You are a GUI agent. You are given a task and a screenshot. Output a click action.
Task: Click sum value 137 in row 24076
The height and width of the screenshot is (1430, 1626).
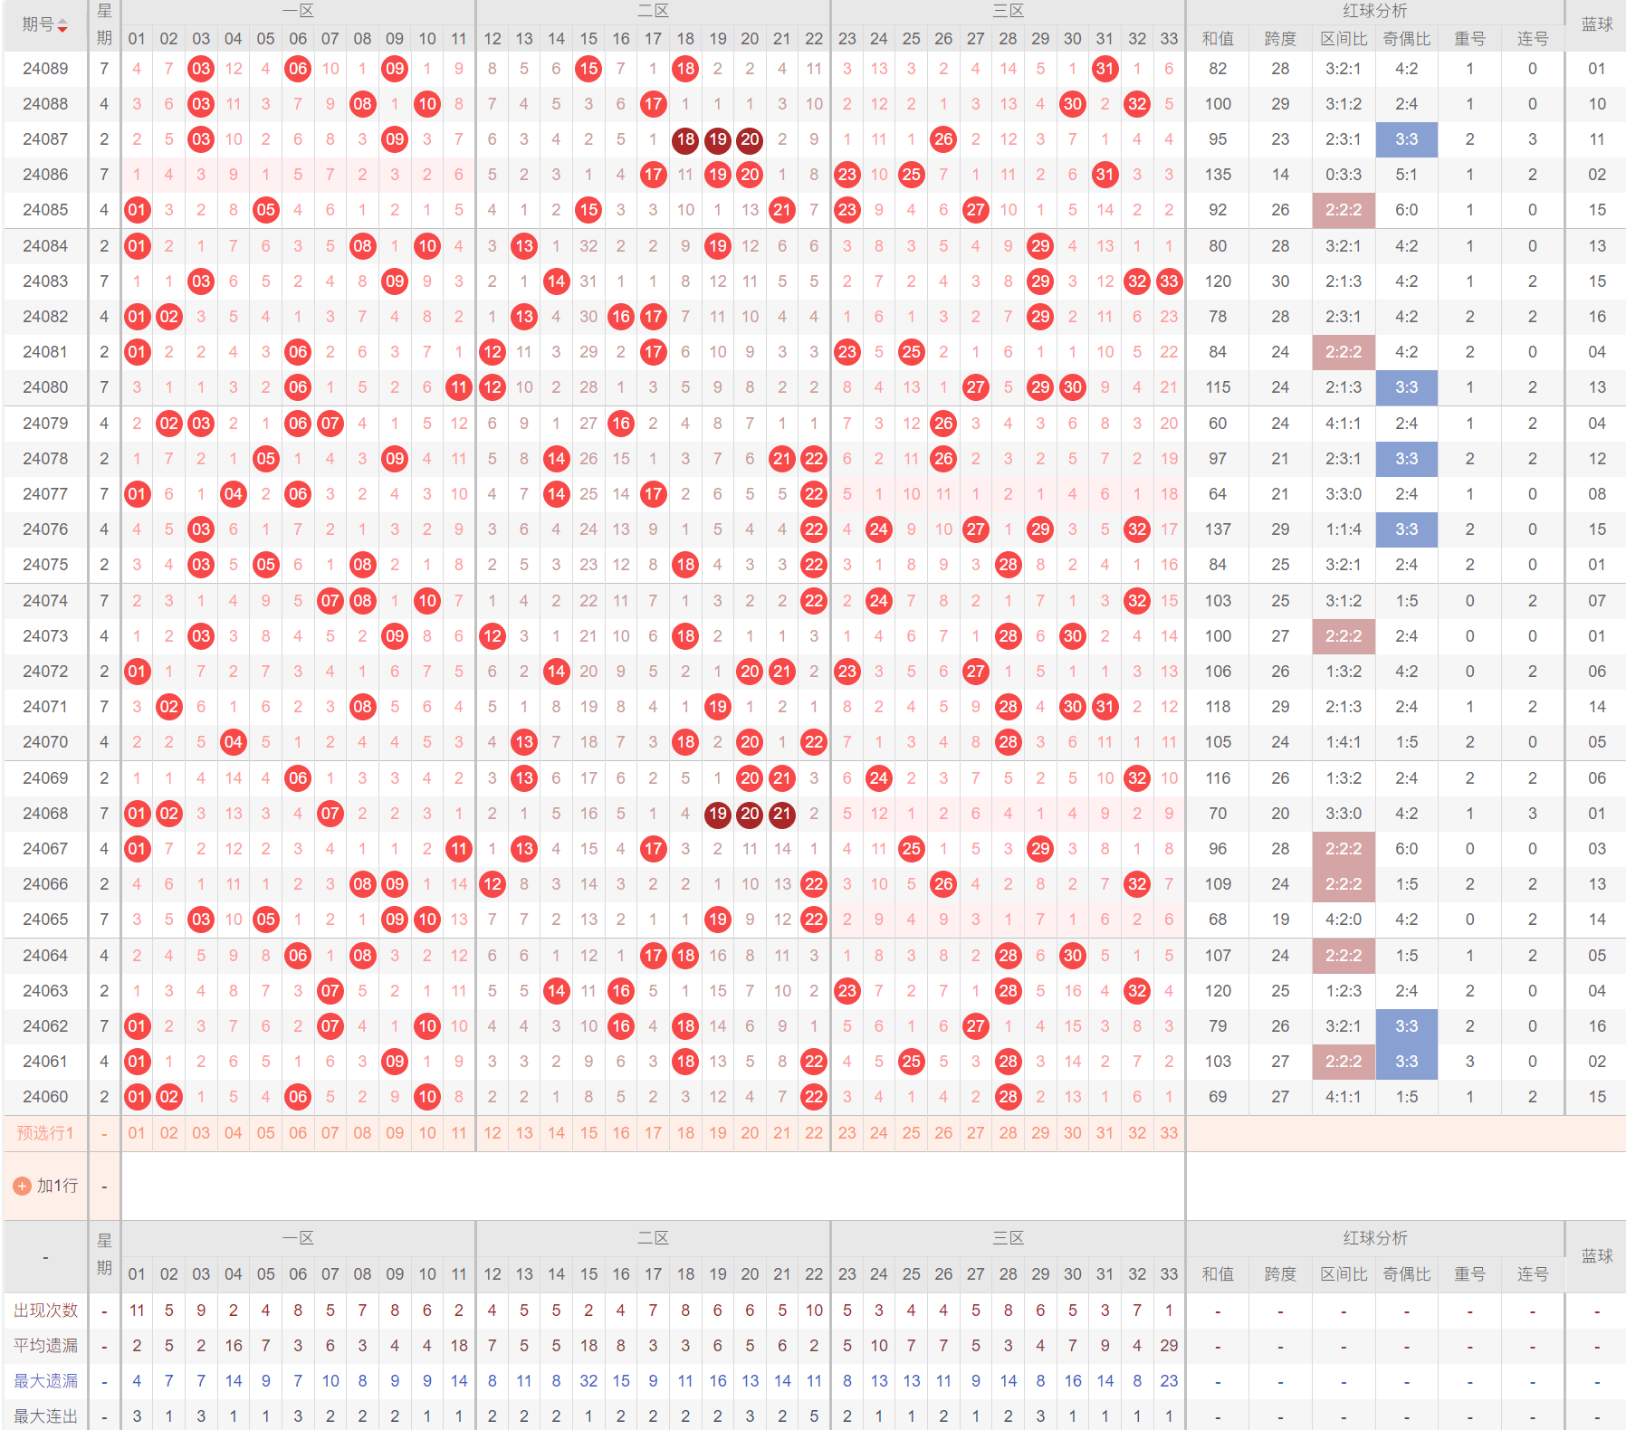(x=1218, y=529)
